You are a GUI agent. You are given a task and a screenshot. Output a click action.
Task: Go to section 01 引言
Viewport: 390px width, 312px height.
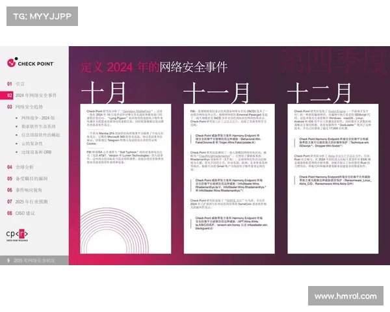click(x=16, y=84)
